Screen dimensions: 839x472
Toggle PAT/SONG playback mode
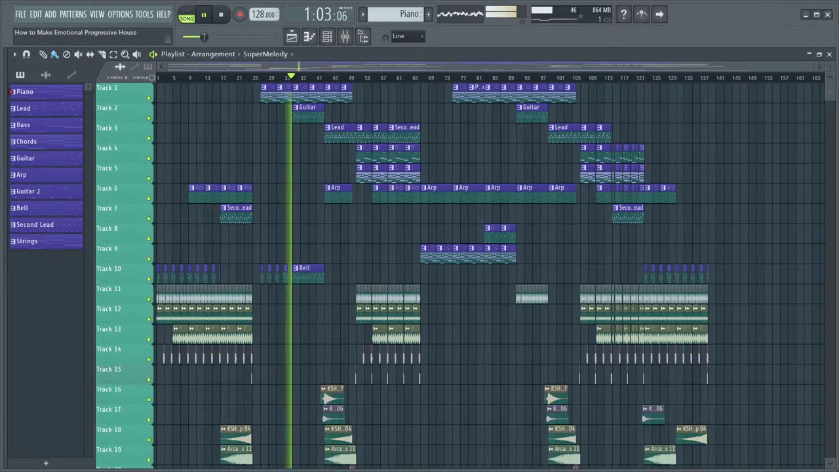pyautogui.click(x=186, y=14)
